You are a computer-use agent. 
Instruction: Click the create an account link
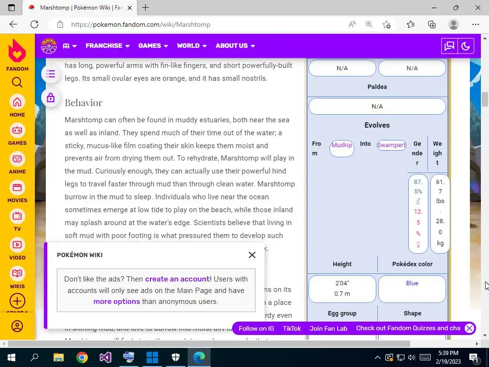178,279
